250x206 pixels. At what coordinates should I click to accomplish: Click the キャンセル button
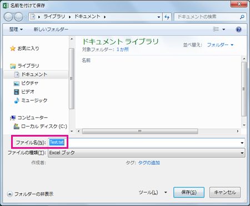pos(225,192)
